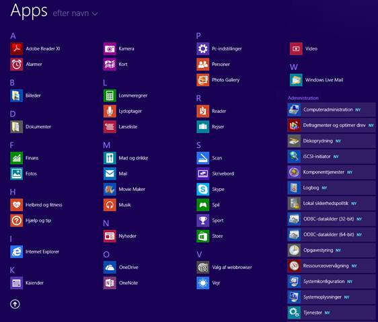Open the Store app icon
This screenshot has width=378, height=322.
coord(203,236)
